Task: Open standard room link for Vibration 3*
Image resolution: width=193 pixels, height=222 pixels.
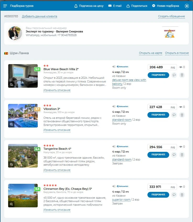Action: click(122, 120)
